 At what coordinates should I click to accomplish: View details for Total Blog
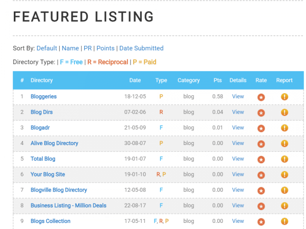point(238,159)
